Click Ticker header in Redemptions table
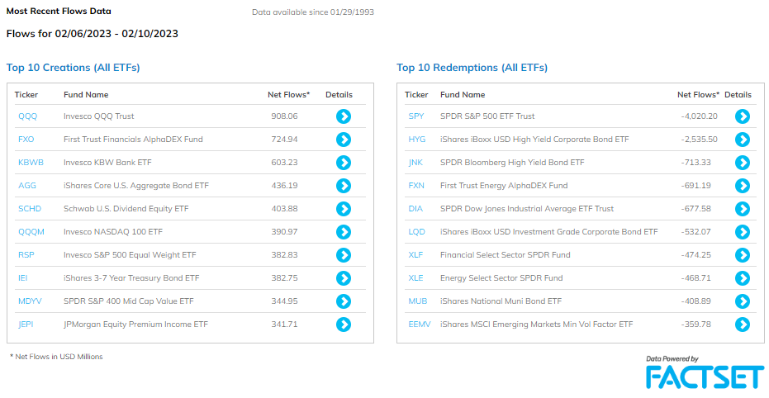The width and height of the screenshot is (769, 398). [x=416, y=95]
